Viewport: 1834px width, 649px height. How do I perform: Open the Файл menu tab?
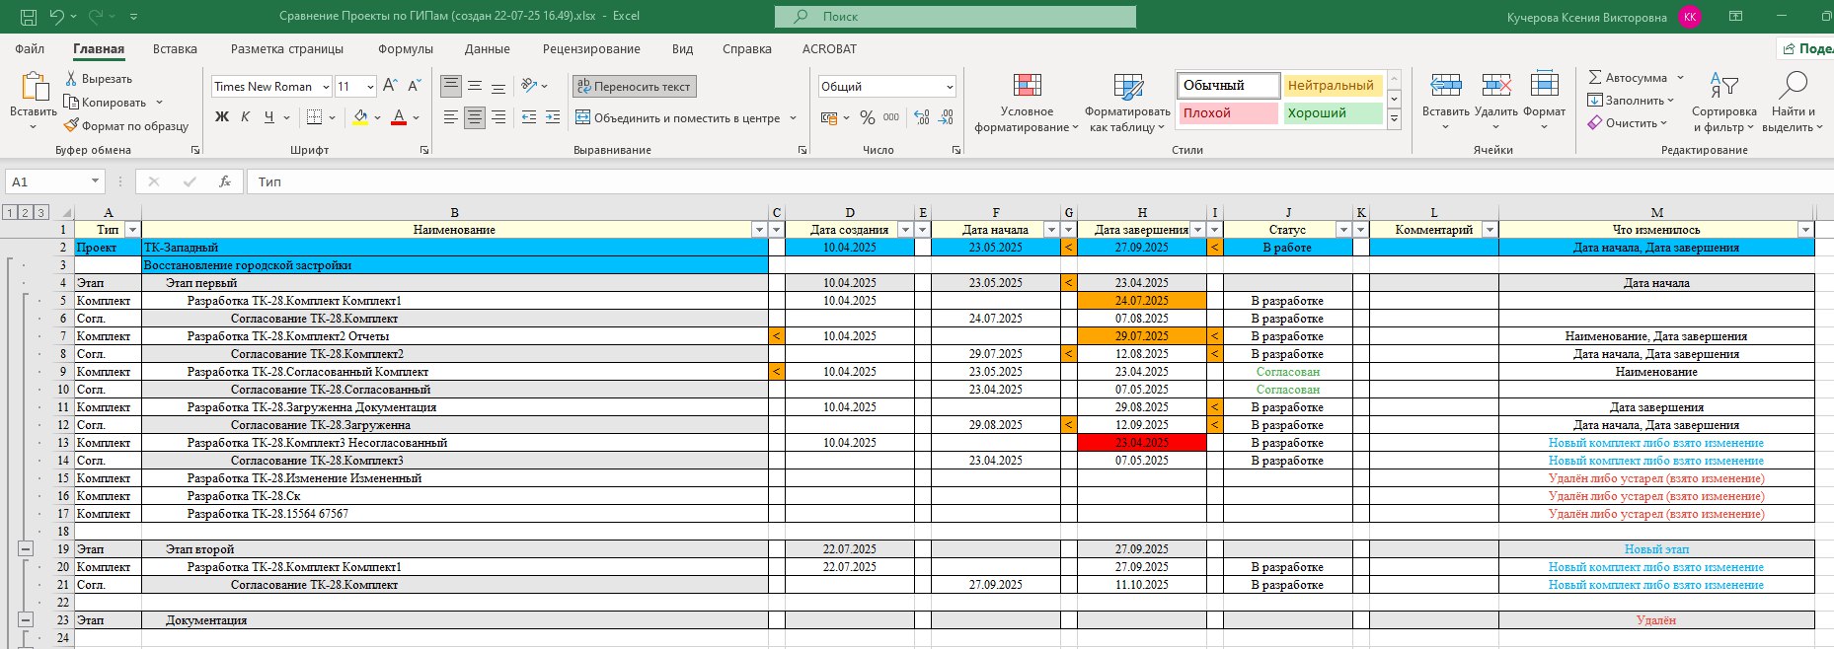pos(30,48)
